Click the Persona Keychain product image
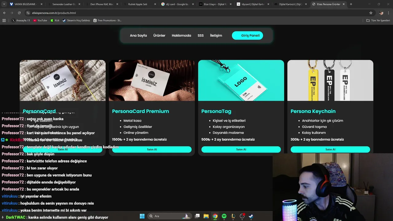Screen dimensions: 393x221 point(330,80)
